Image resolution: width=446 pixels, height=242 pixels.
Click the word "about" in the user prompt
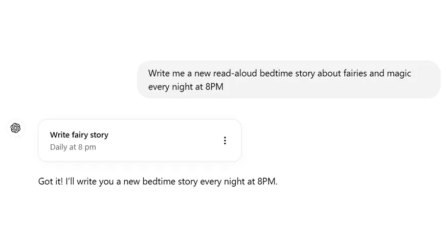click(x=328, y=73)
